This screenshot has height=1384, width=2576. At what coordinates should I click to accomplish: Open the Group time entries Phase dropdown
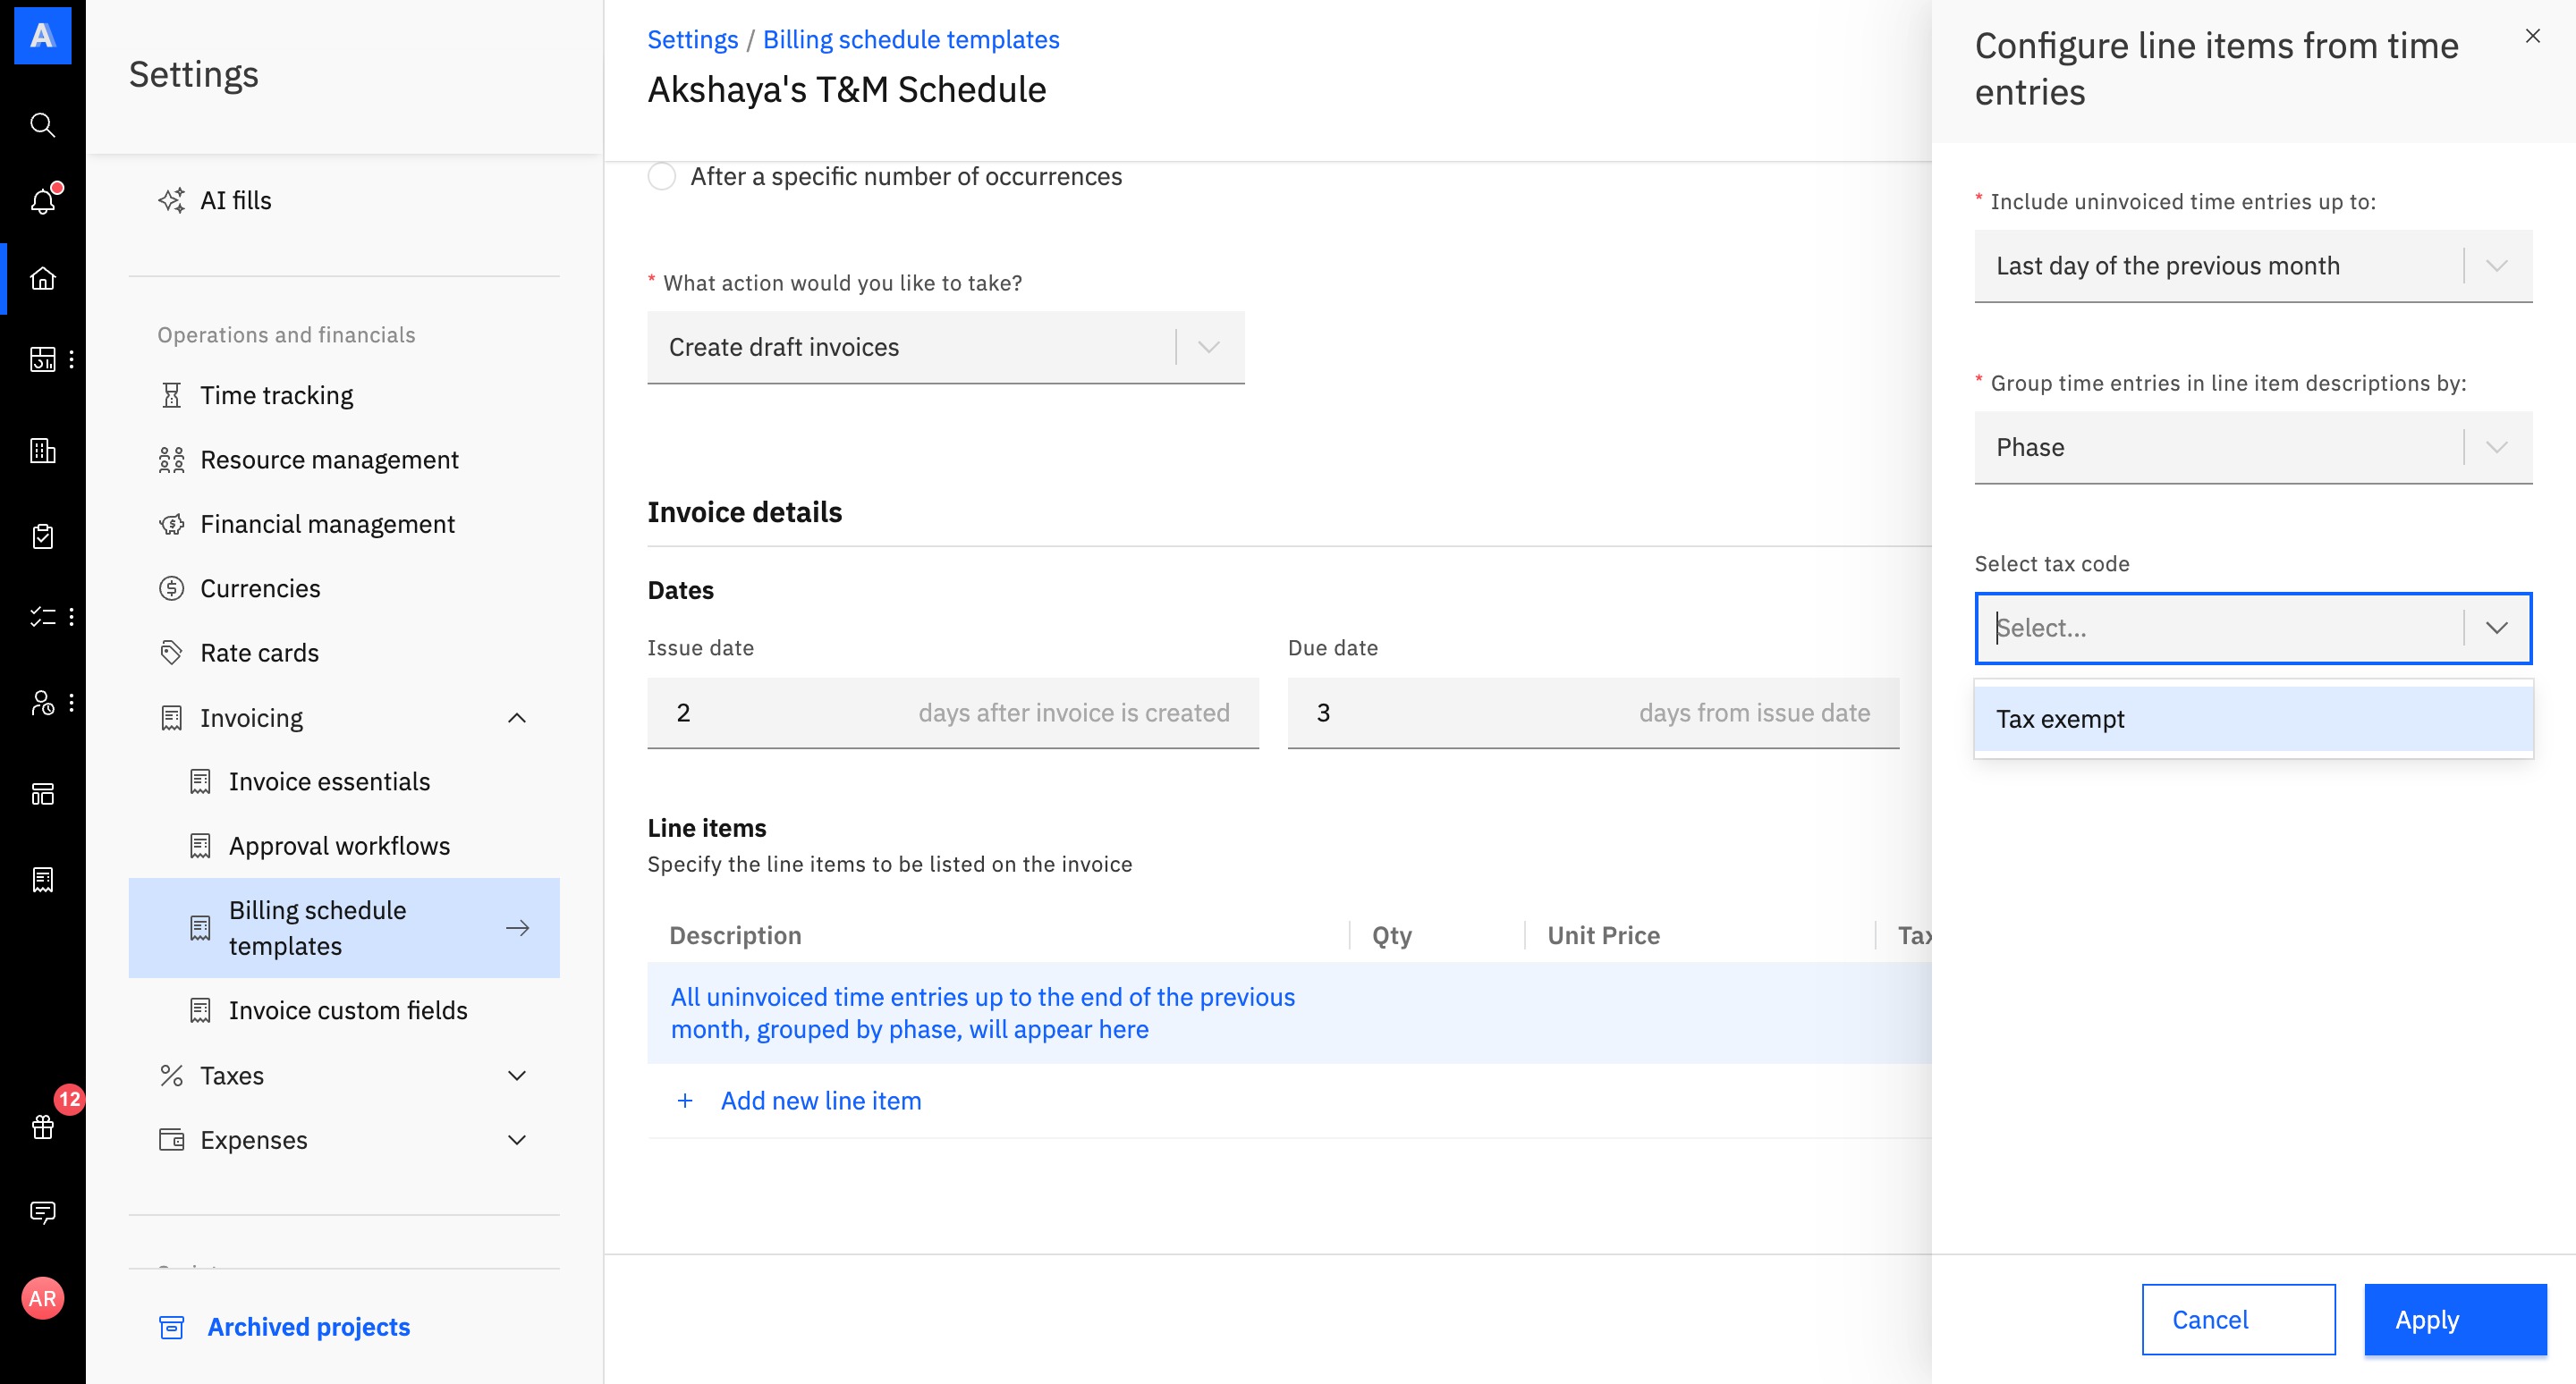pyautogui.click(x=2252, y=447)
